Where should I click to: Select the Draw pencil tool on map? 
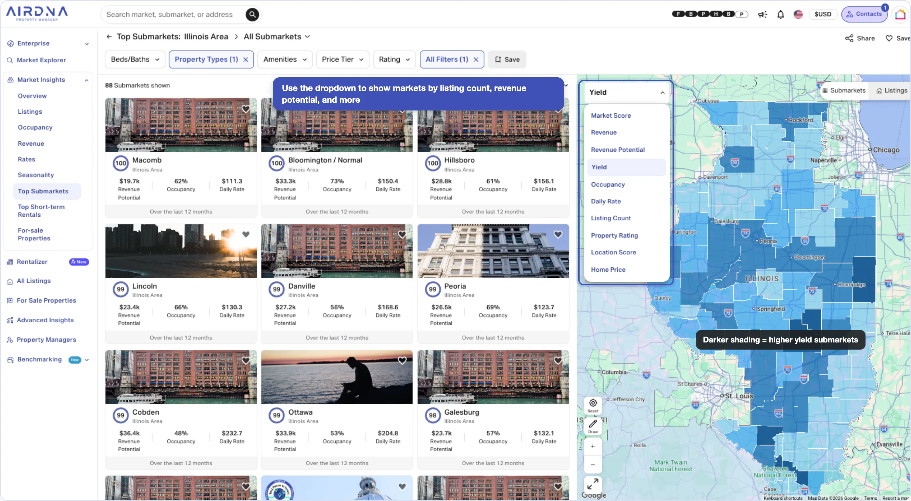pyautogui.click(x=593, y=426)
